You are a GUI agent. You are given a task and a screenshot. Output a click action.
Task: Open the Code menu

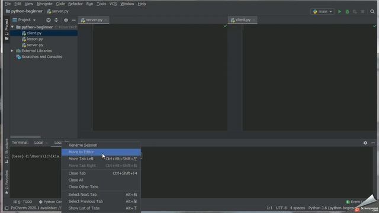(x=60, y=4)
